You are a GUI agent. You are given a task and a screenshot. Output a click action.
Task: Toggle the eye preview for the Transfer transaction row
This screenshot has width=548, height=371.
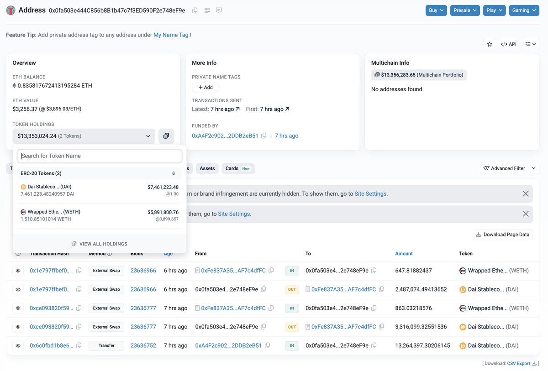18,346
